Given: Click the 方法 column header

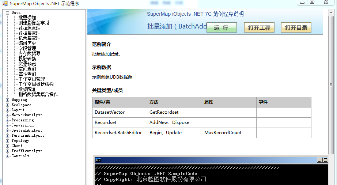Looking at the screenshot, I should click(x=174, y=102).
